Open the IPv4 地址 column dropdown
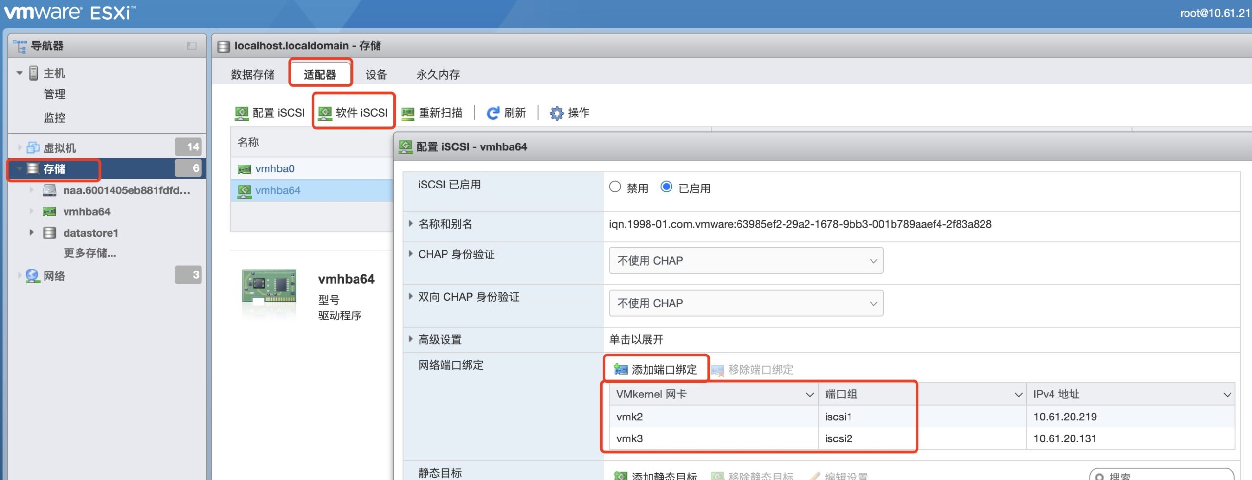 pyautogui.click(x=1227, y=395)
